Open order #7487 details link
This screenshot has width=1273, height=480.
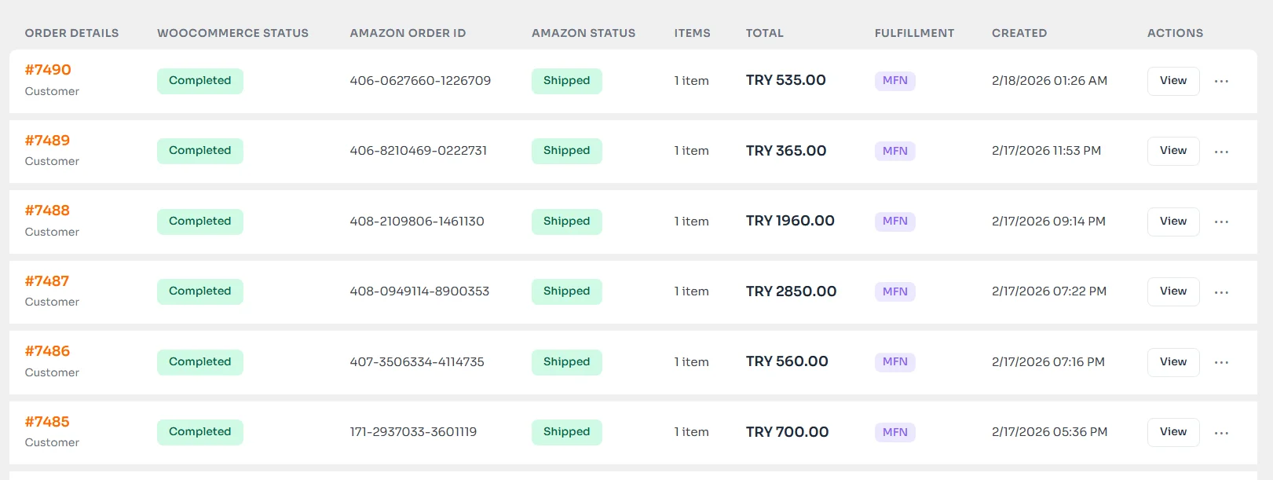(x=47, y=280)
